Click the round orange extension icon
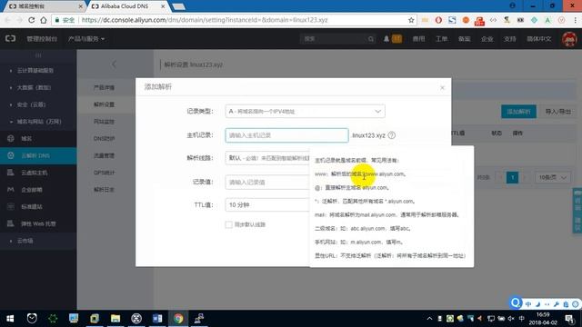This screenshot has width=582, height=327. click(466, 20)
